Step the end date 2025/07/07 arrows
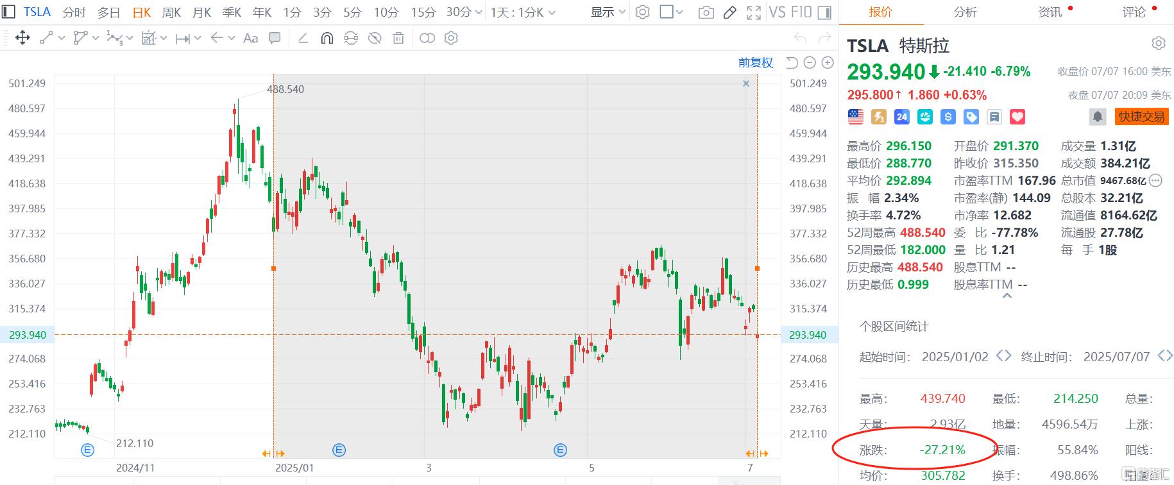This screenshot has height=485, width=1174. [1165, 356]
